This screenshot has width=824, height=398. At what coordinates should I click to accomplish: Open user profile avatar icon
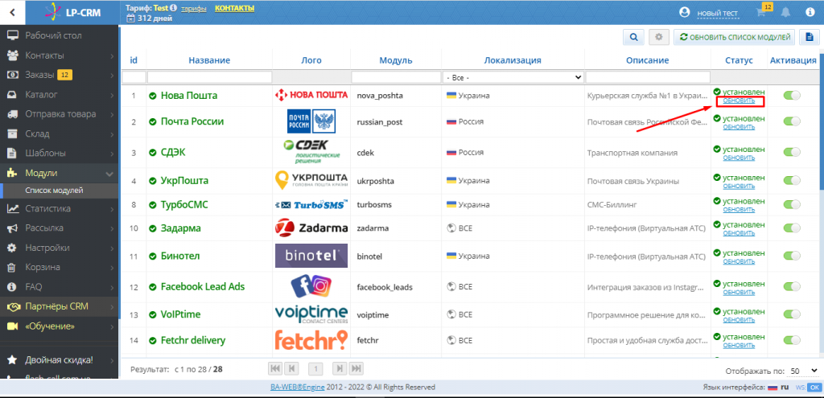tap(684, 13)
